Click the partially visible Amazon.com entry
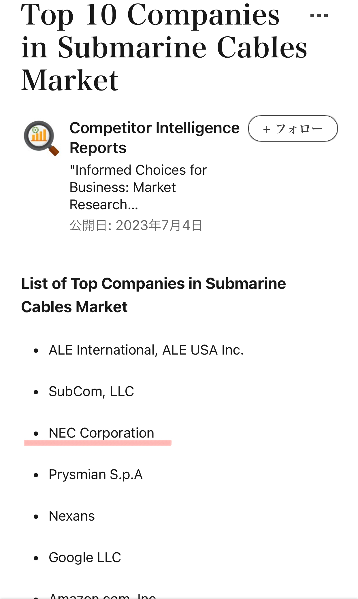358x599 pixels. pos(102,596)
